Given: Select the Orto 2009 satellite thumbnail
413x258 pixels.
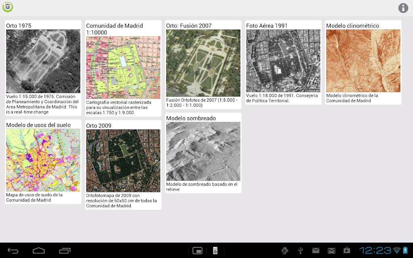Looking at the screenshot, I should coord(123,160).
